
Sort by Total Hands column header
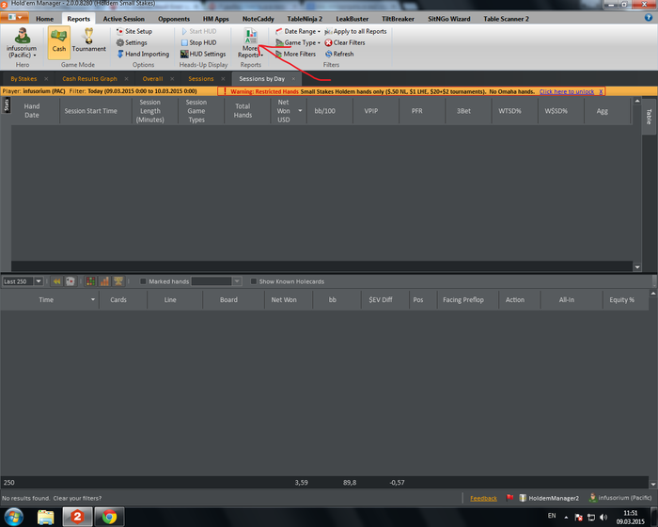pos(243,111)
